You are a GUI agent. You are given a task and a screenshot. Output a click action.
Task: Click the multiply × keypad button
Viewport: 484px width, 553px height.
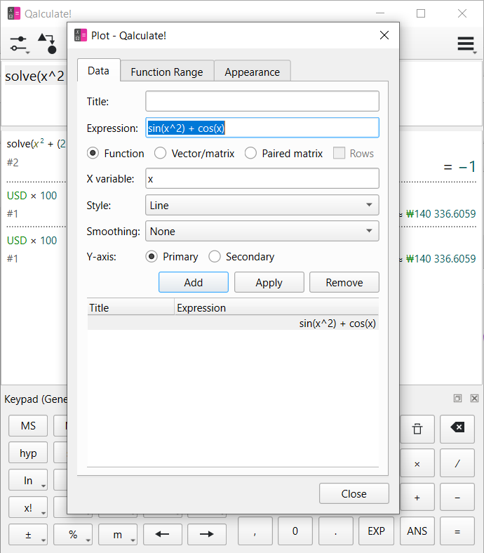417,463
